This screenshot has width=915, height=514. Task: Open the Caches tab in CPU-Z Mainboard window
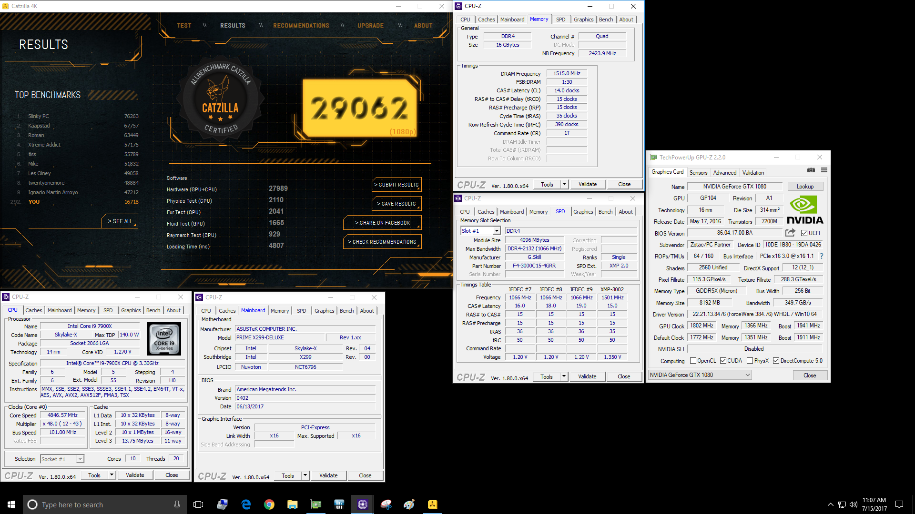tap(227, 311)
